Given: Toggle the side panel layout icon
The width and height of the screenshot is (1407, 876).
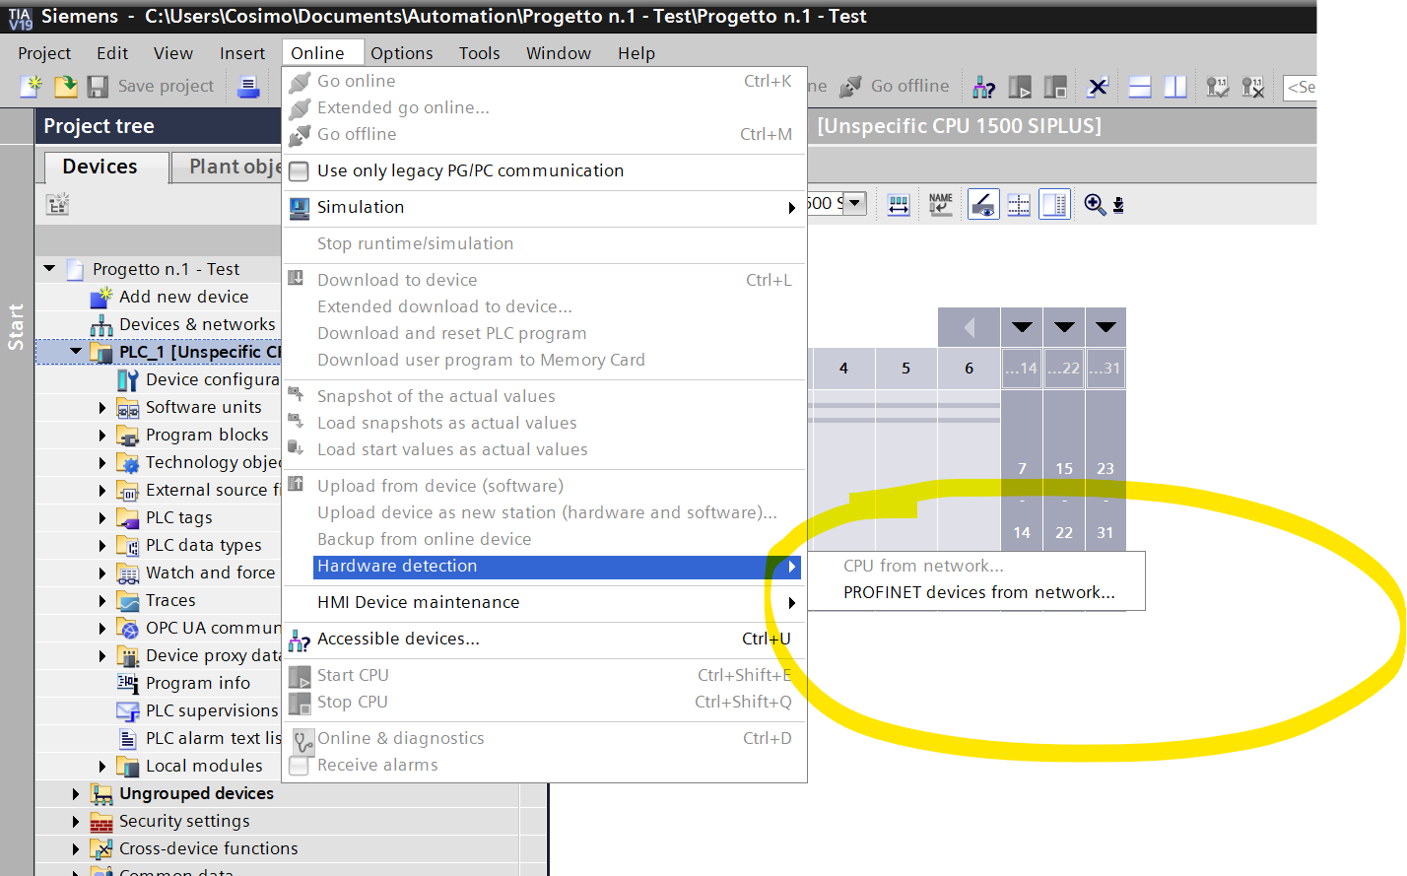Looking at the screenshot, I should point(1054,204).
